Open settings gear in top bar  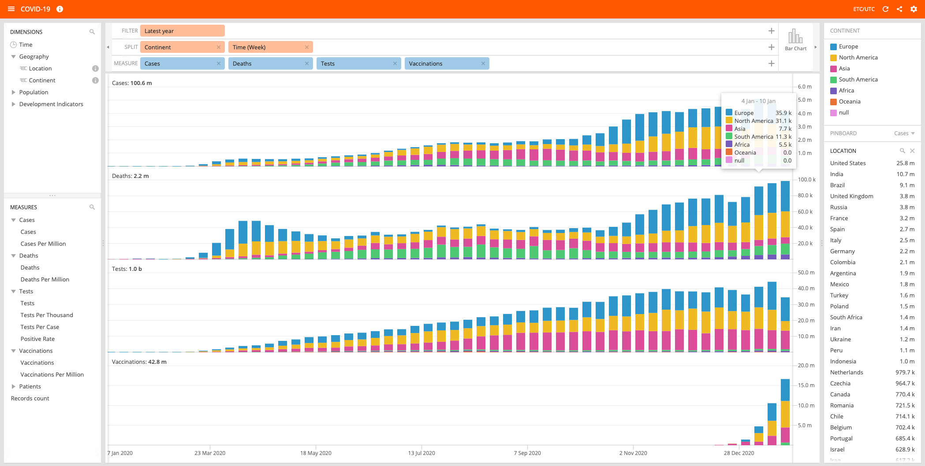914,9
